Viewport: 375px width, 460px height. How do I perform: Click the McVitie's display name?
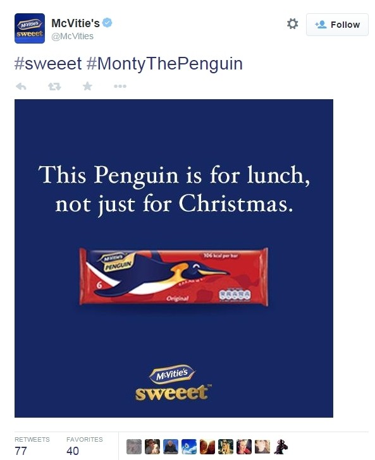tap(75, 23)
